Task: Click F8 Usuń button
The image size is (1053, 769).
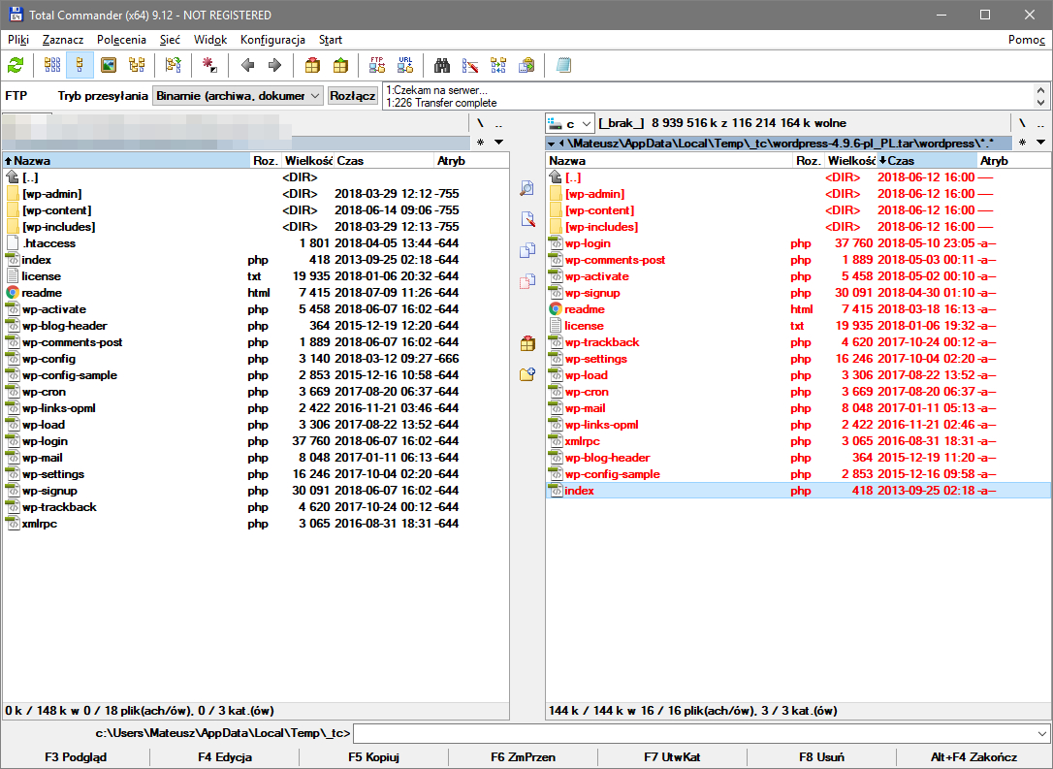Action: [821, 757]
